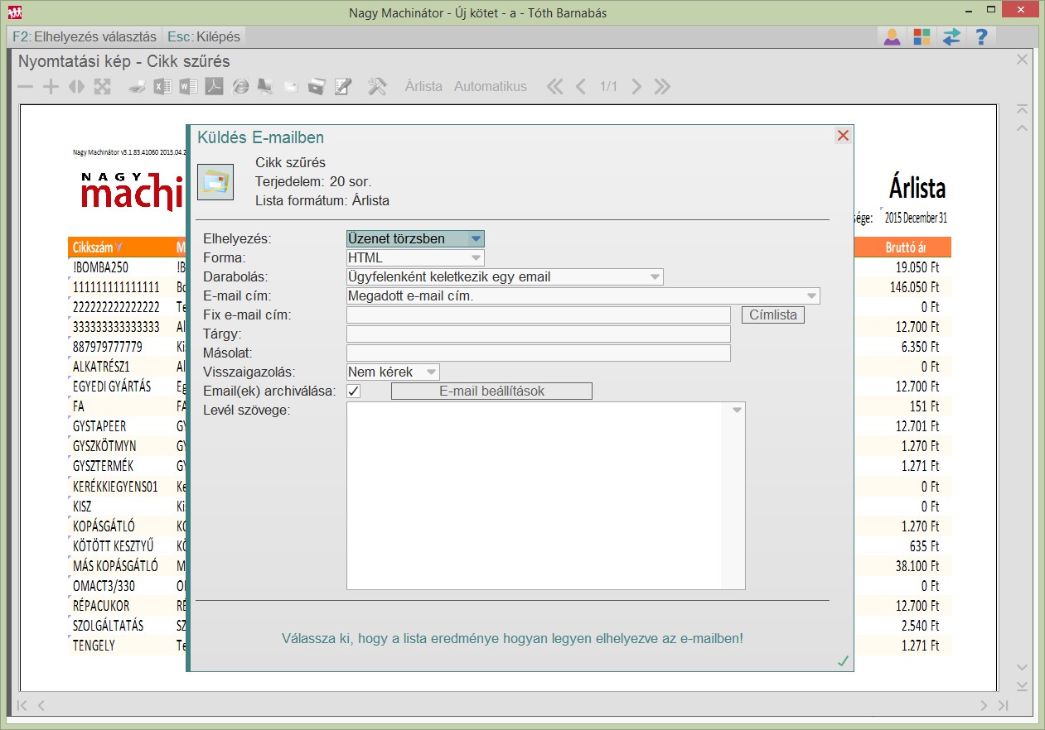Image resolution: width=1045 pixels, height=730 pixels.
Task: Open the Elhelyezés dropdown
Action: point(415,238)
